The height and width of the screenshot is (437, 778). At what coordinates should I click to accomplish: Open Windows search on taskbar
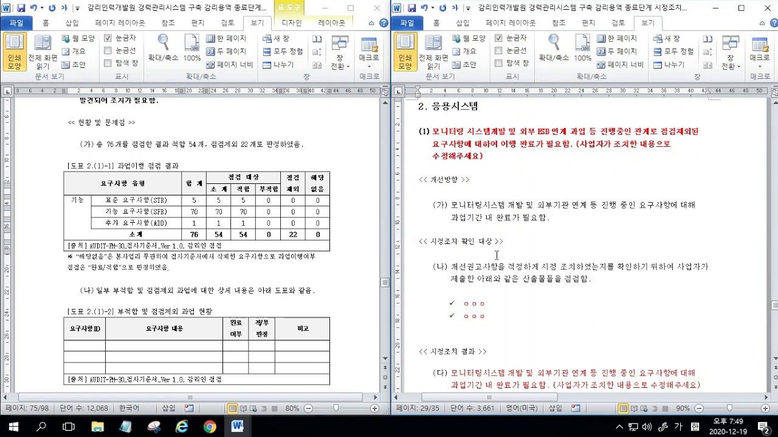(x=41, y=427)
